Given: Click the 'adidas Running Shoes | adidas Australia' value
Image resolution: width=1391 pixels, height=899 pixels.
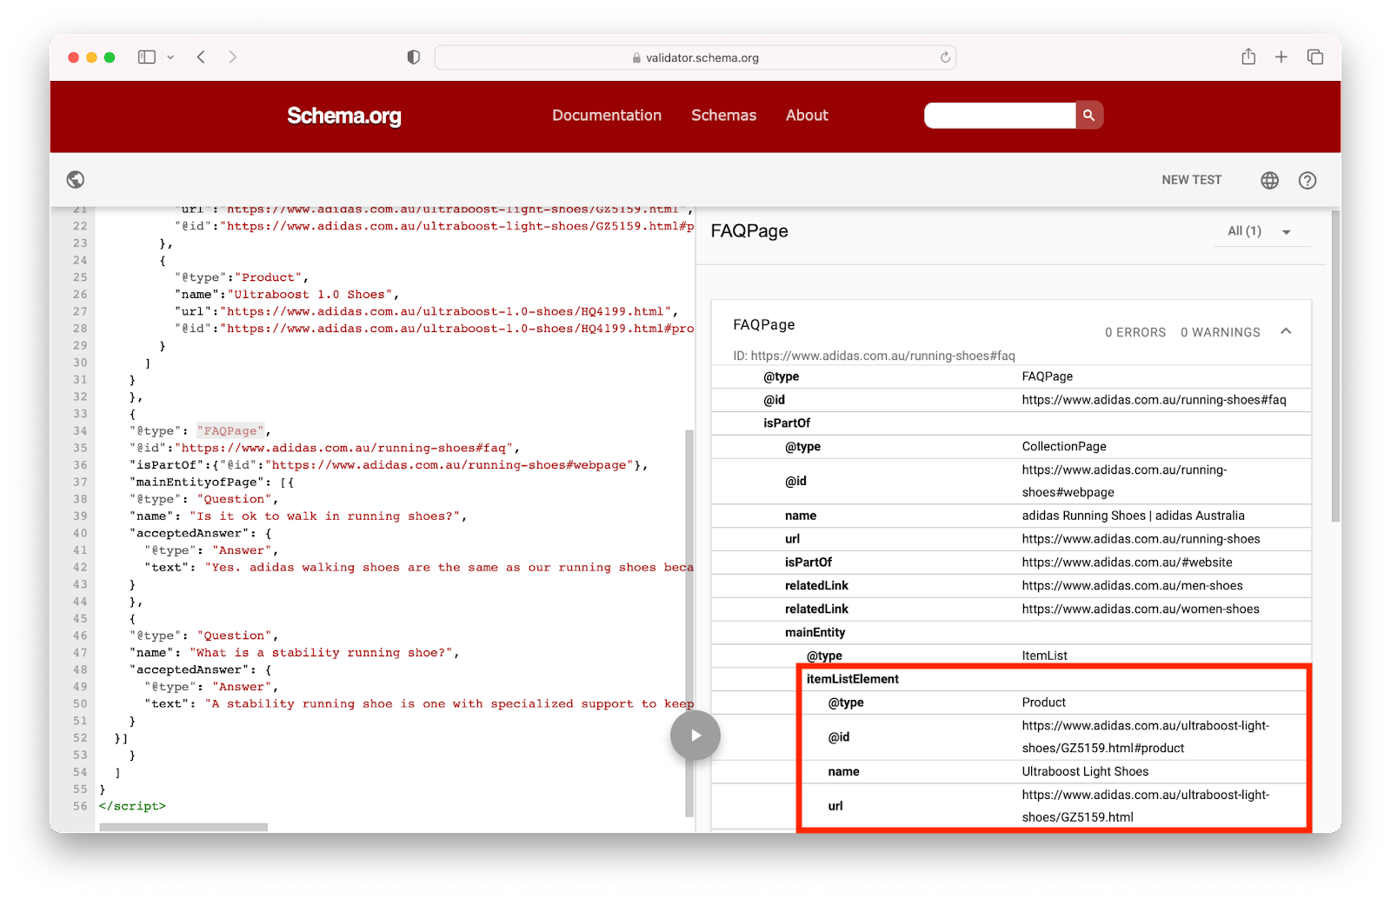Looking at the screenshot, I should [1134, 516].
